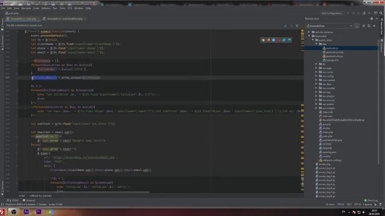Screen dimensions: 385x216
Task: Open the VCS menu
Action: pos(70,8)
